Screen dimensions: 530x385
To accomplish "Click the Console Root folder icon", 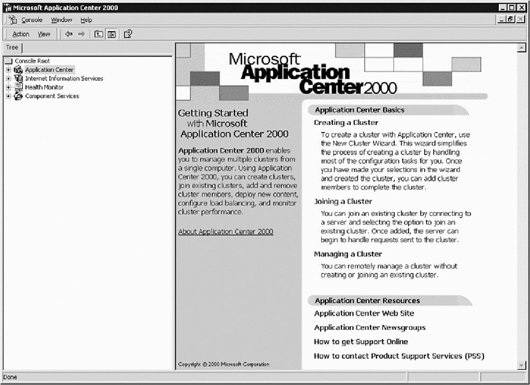I will click(8, 61).
